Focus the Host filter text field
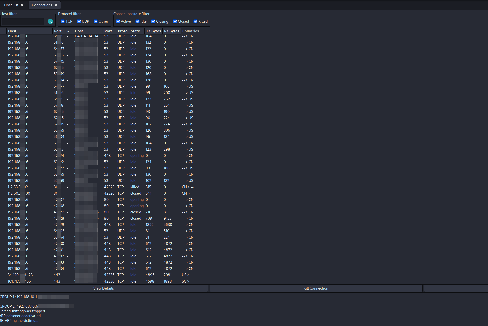Viewport: 488px width, 326px height. click(23, 21)
